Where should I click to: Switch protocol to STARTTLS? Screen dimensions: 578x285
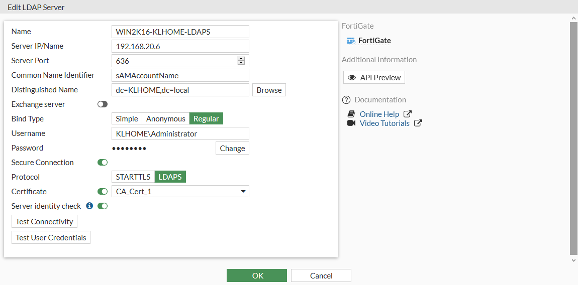133,177
